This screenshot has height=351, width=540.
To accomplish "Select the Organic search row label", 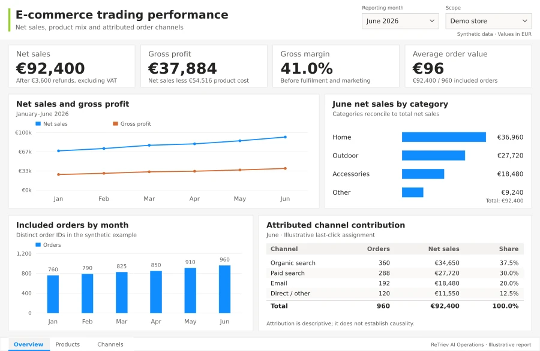I will pyautogui.click(x=293, y=263).
